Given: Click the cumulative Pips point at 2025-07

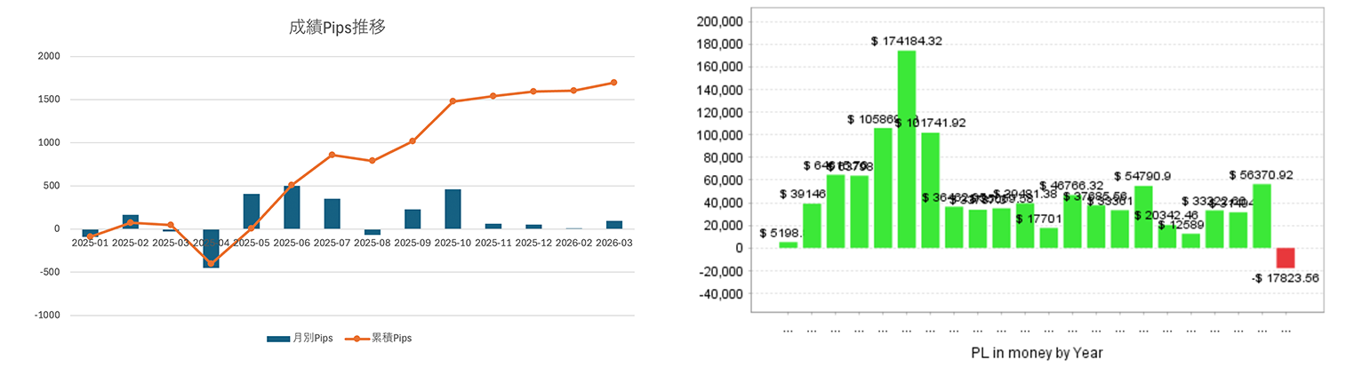Looking at the screenshot, I should (332, 155).
